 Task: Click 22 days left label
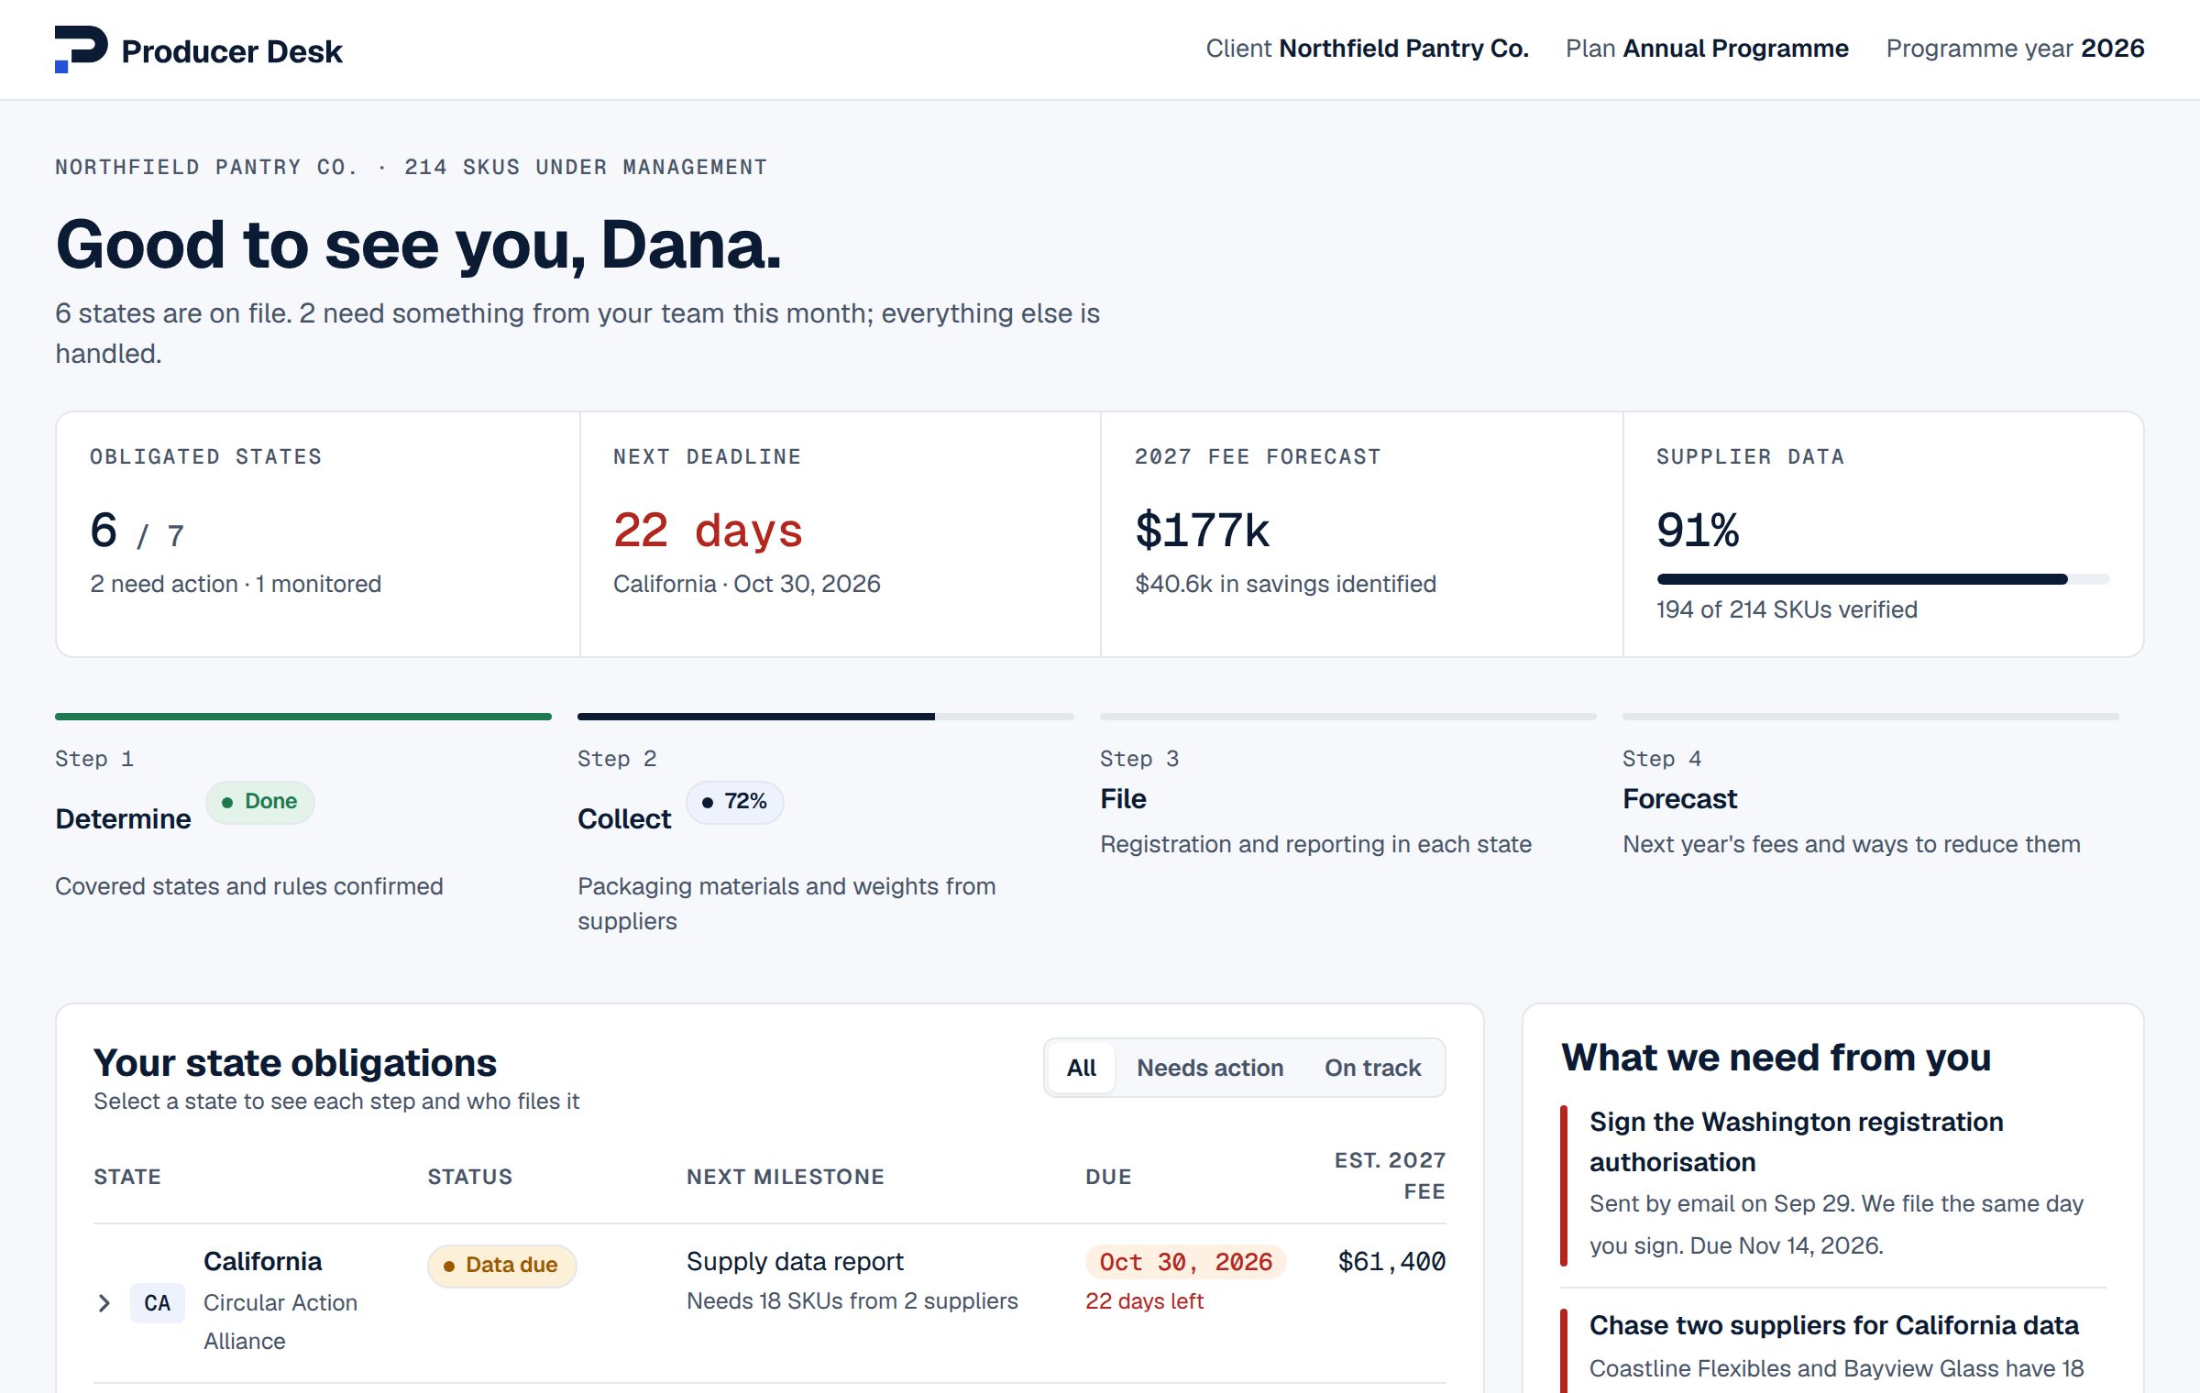[x=1144, y=1301]
